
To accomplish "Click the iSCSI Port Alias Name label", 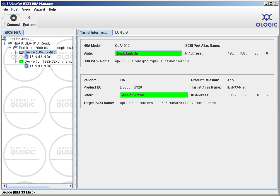I will click(202, 46).
